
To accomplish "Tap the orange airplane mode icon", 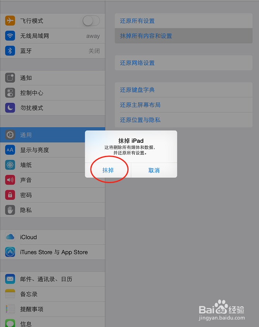I will point(10,21).
